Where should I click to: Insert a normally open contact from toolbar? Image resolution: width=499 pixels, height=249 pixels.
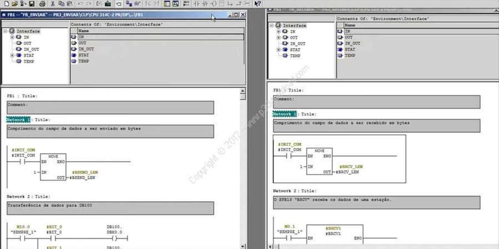coord(196,4)
